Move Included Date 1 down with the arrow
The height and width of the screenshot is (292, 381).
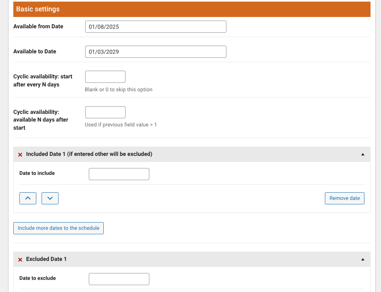(50, 198)
